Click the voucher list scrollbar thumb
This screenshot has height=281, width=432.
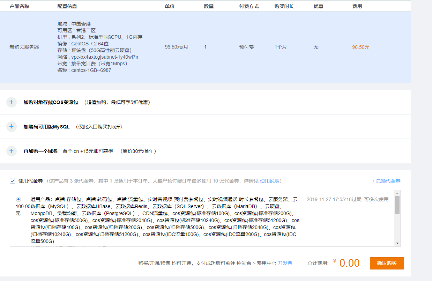coord(397,205)
